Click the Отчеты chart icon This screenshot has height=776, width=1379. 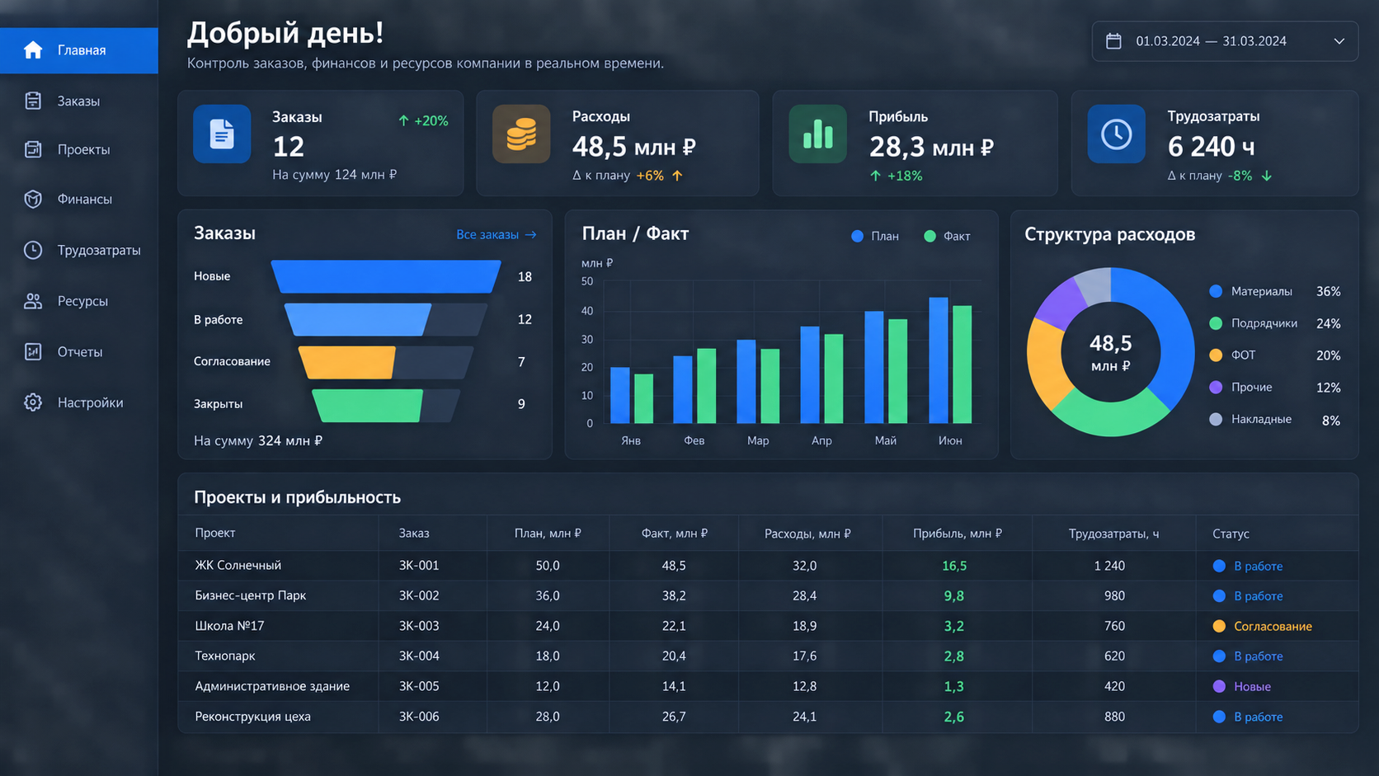(33, 351)
